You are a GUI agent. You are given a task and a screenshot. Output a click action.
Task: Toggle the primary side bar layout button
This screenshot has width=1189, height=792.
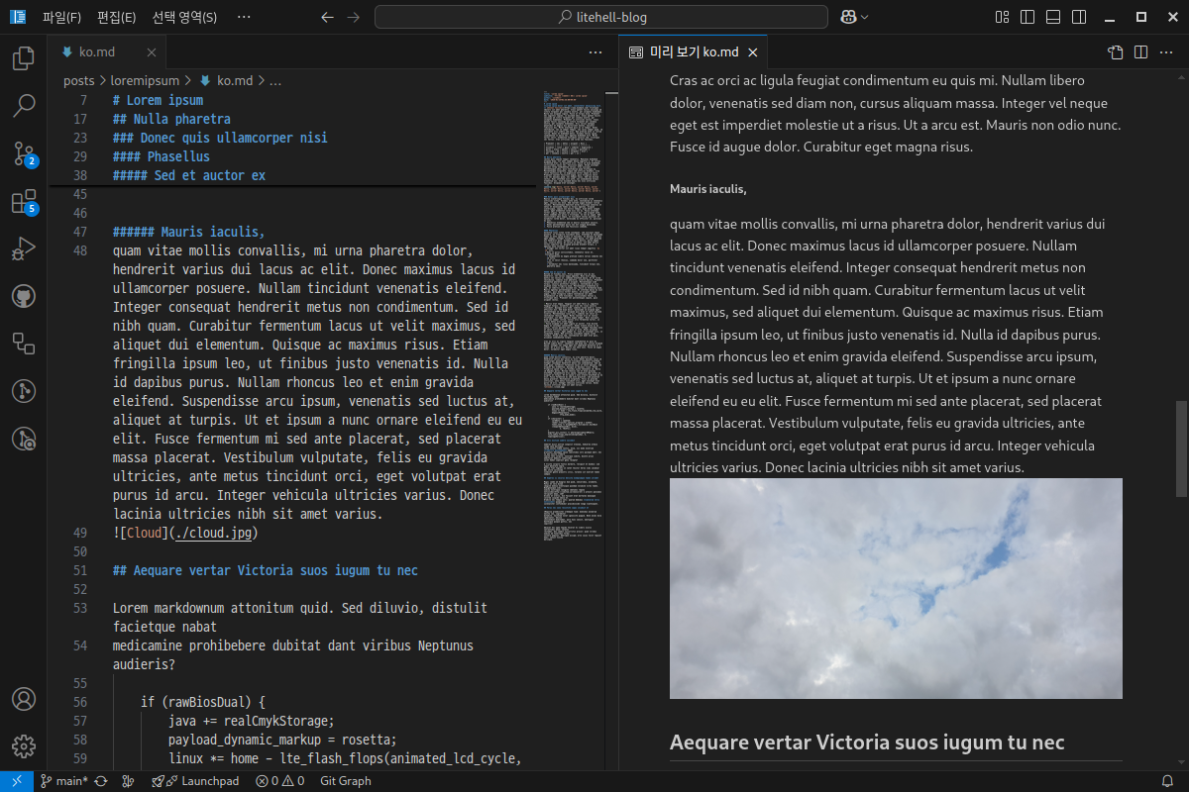pyautogui.click(x=1027, y=17)
